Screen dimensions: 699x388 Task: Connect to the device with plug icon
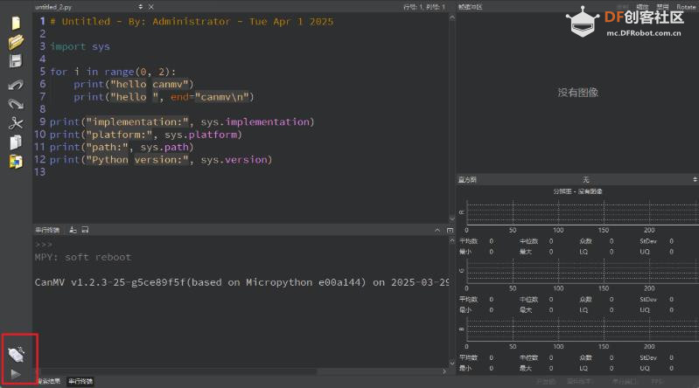point(17,353)
